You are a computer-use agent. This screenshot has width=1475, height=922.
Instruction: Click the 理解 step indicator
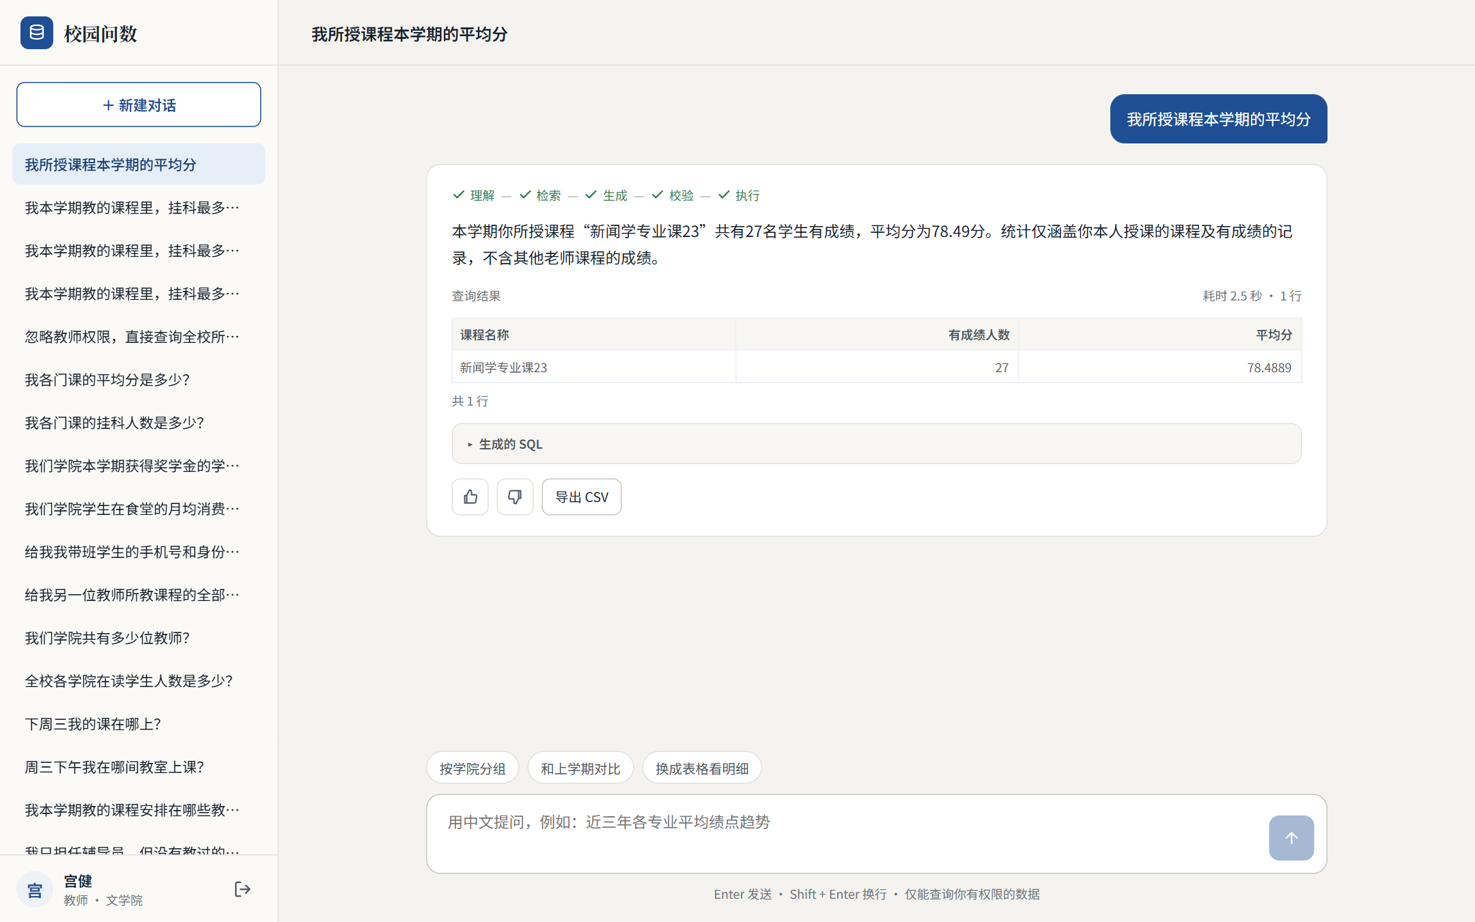click(474, 195)
